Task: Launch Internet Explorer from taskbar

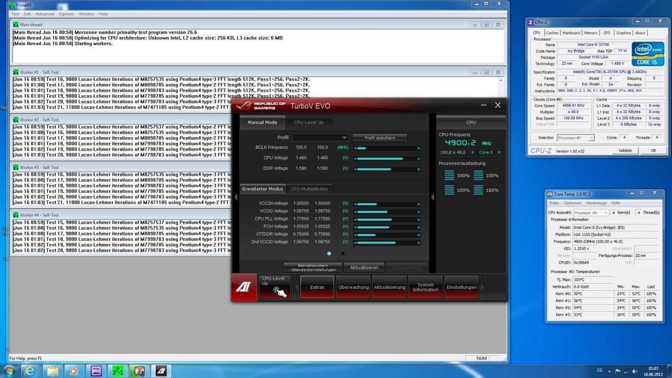Action: coord(30,371)
